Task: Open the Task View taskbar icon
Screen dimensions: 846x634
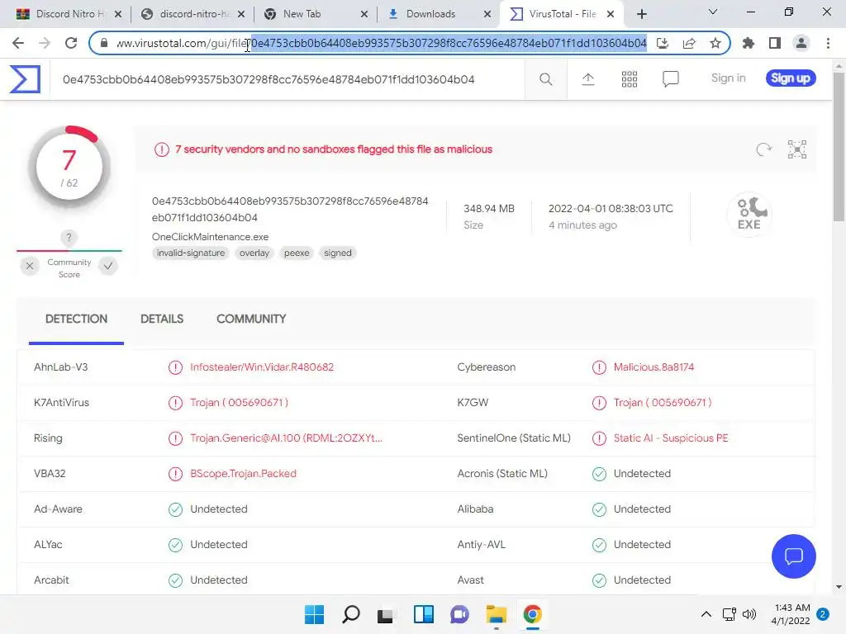Action: [x=385, y=614]
